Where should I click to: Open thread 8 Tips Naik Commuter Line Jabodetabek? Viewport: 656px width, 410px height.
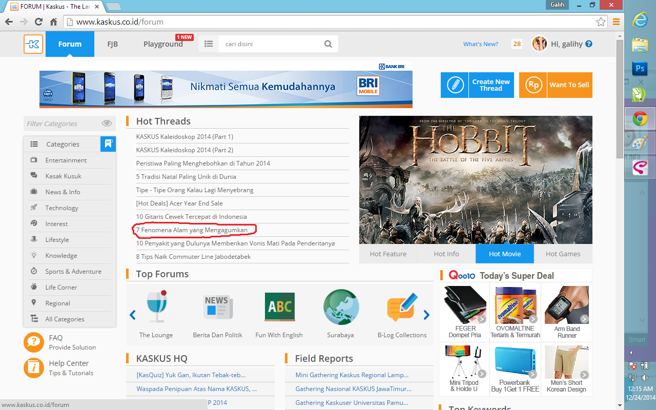point(193,256)
